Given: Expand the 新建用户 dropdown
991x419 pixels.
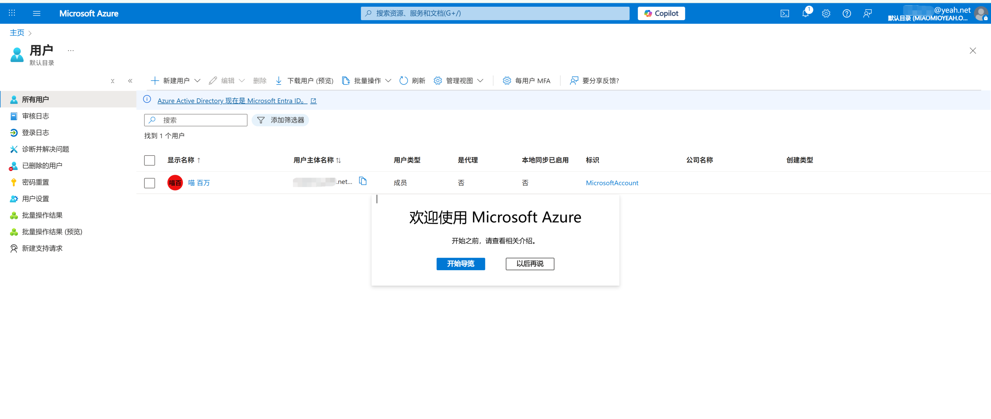Looking at the screenshot, I should 198,81.
